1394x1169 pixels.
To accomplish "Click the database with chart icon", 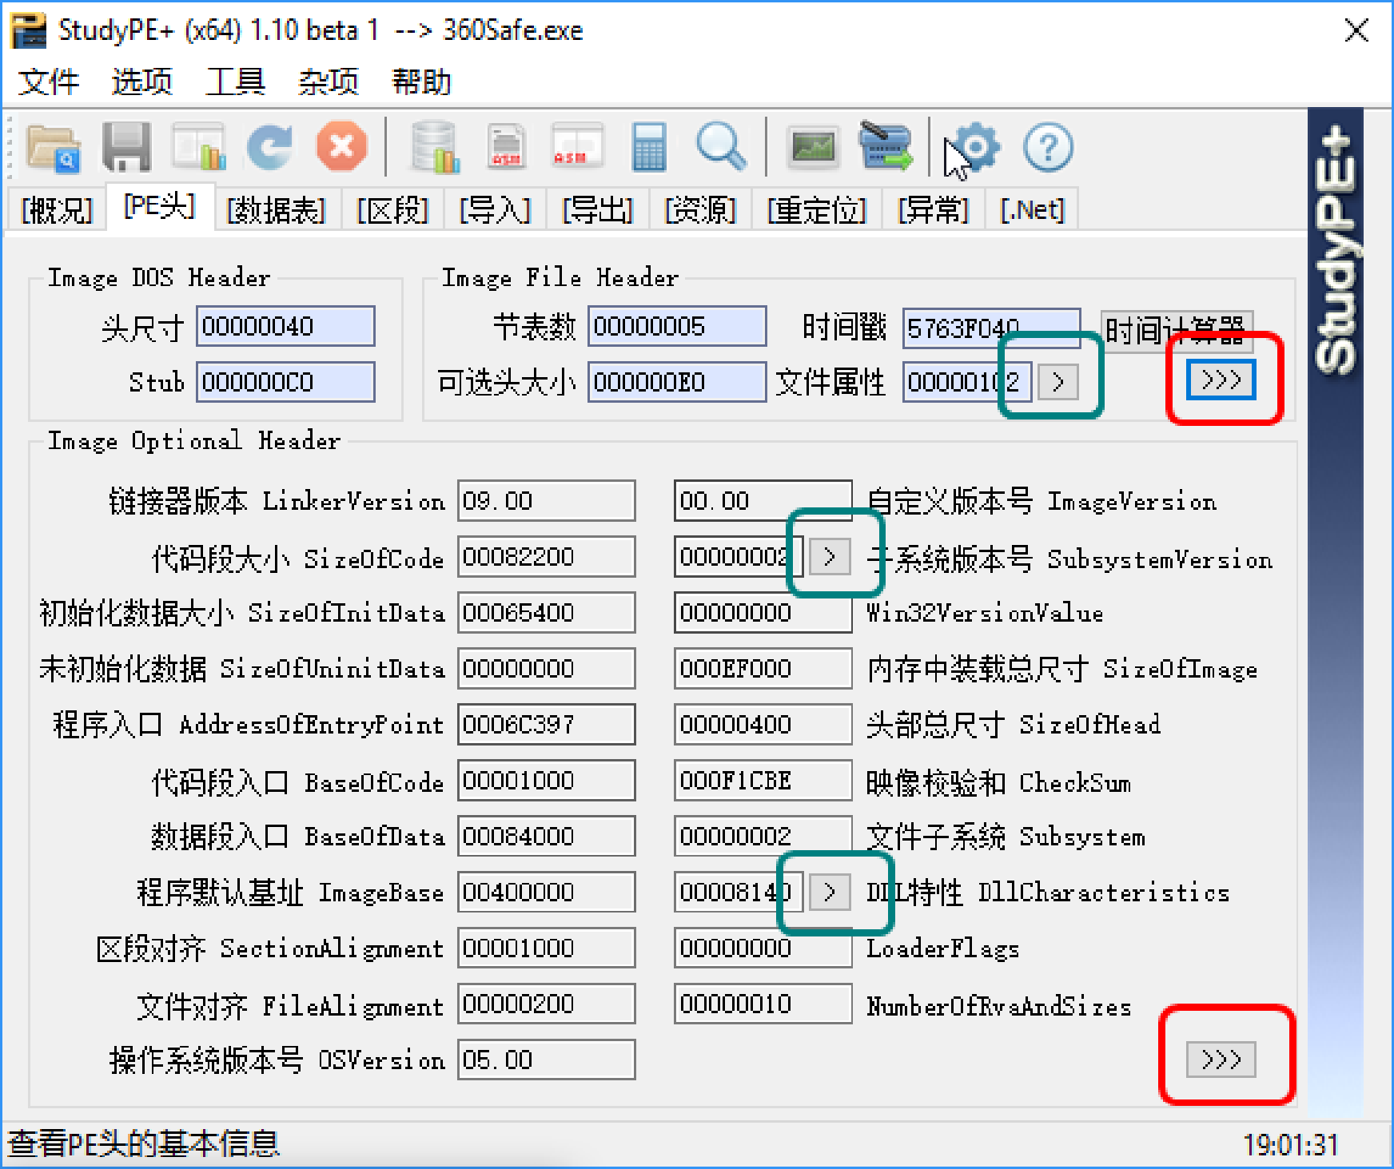I will tap(435, 148).
